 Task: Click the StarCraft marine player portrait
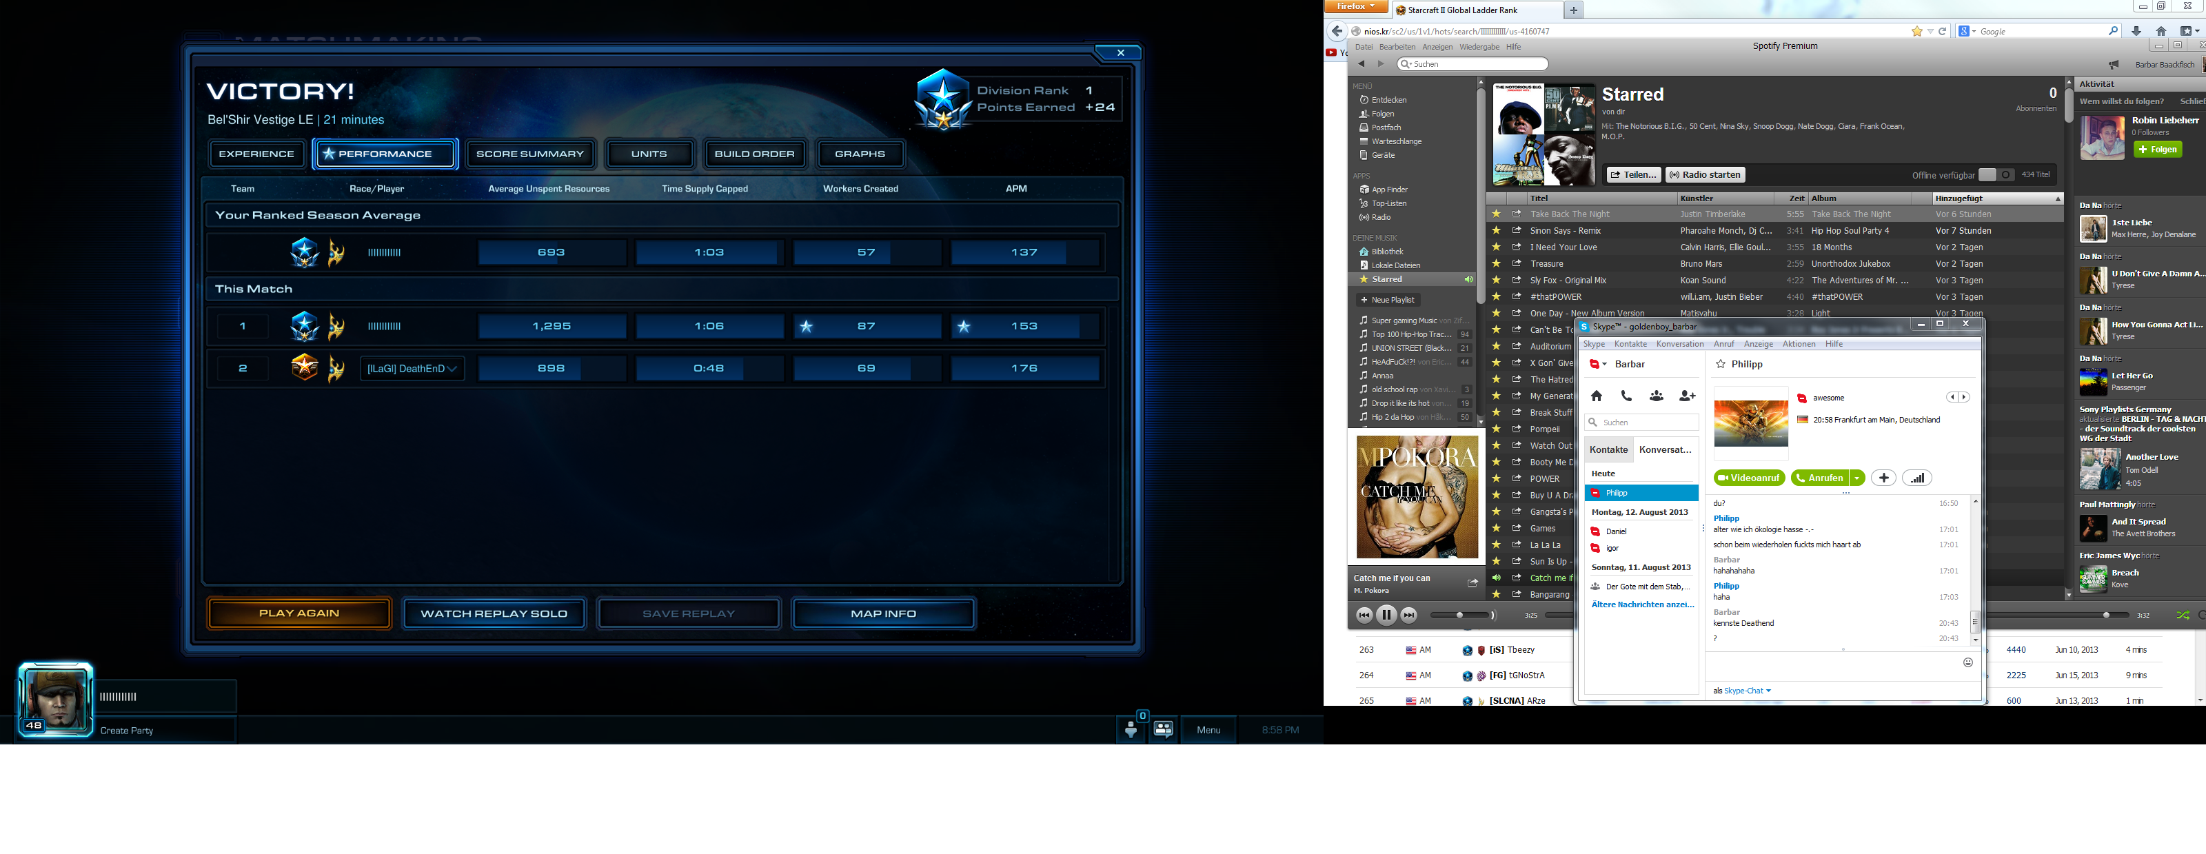tap(56, 699)
